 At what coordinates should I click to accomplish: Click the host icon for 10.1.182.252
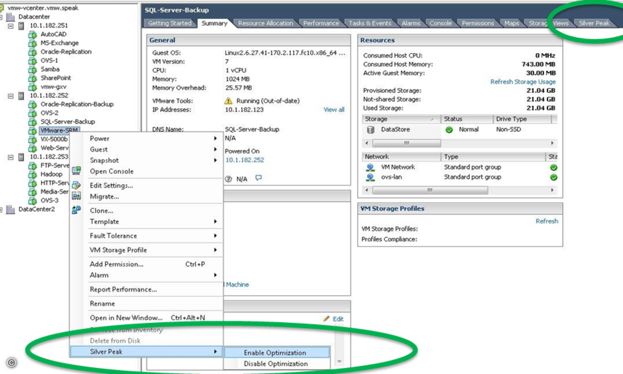point(21,96)
